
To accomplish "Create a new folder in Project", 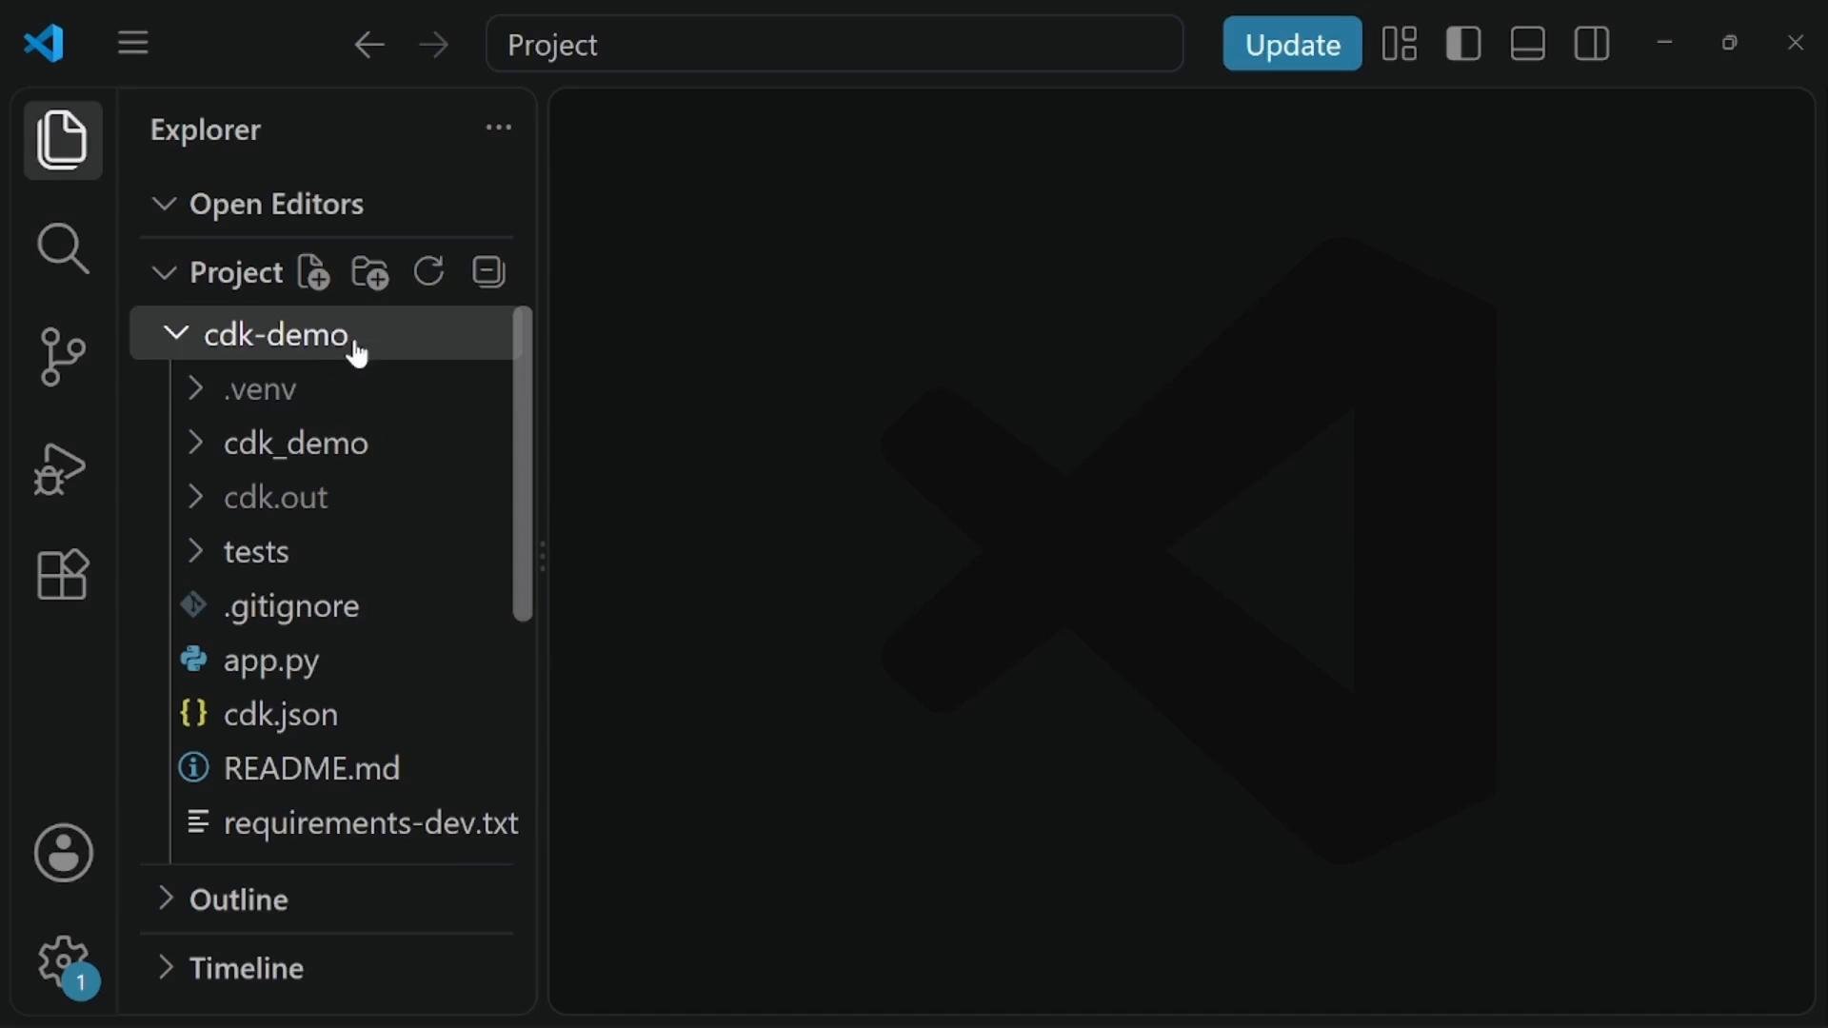I will point(370,273).
